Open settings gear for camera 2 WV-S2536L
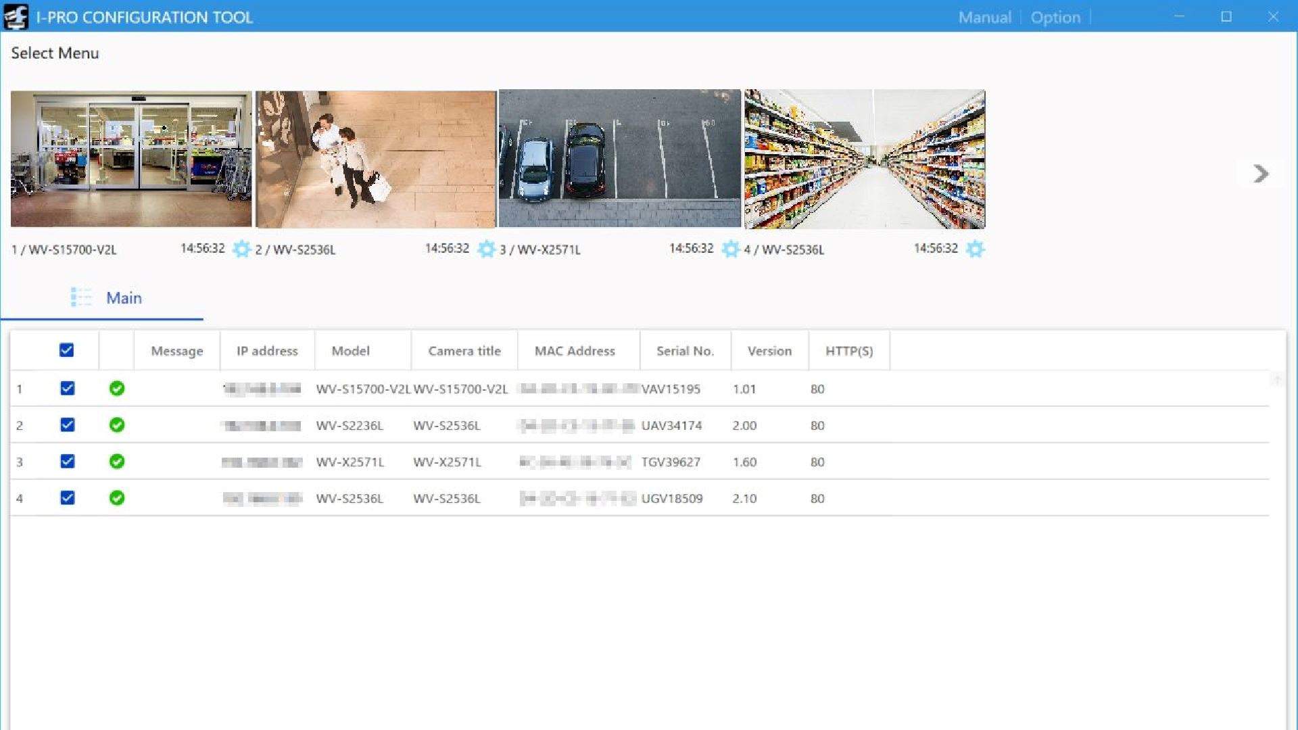This screenshot has height=730, width=1298. click(486, 249)
